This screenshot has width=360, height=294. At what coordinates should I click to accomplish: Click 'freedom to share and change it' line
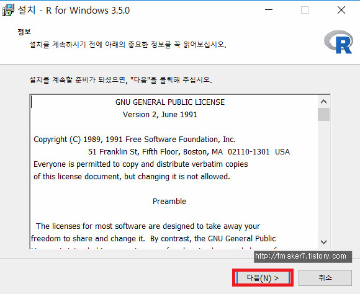point(153,239)
